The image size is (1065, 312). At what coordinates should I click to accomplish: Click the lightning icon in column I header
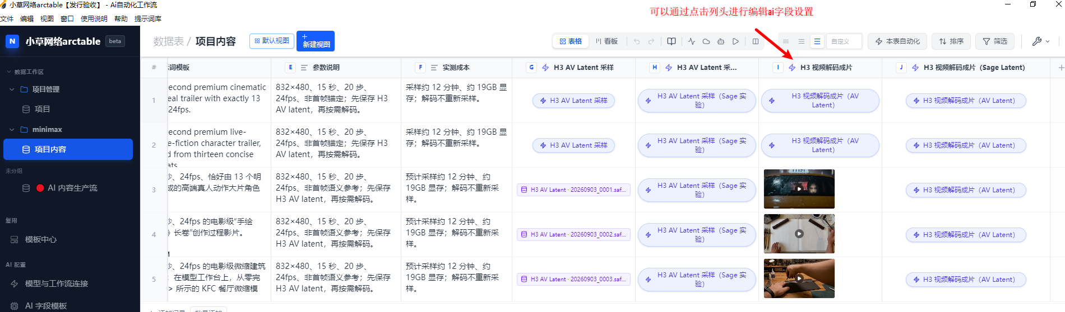click(792, 68)
